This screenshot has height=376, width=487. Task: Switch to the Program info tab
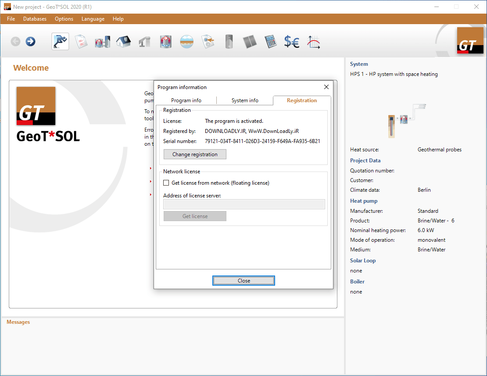[x=187, y=100]
